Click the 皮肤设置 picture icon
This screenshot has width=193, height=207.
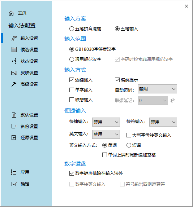[14, 73]
